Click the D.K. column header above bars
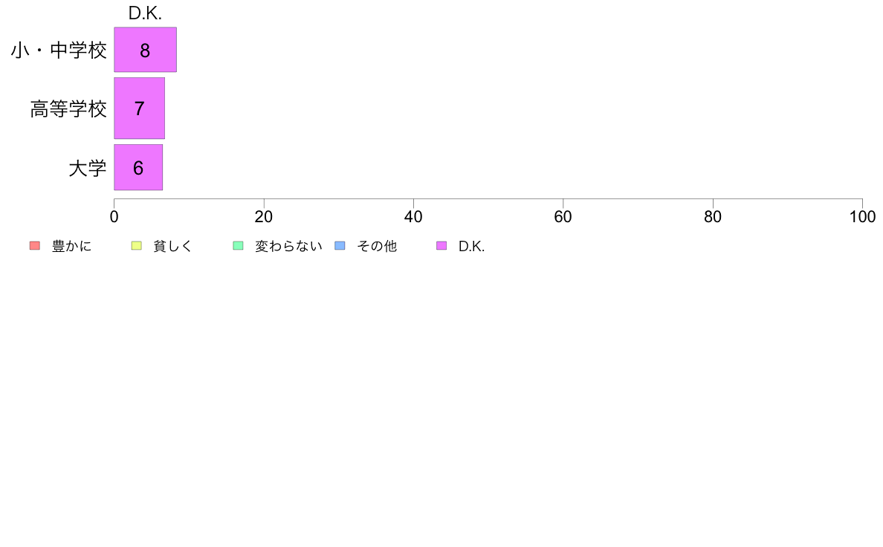Image resolution: width=883 pixels, height=547 pixels. [145, 13]
